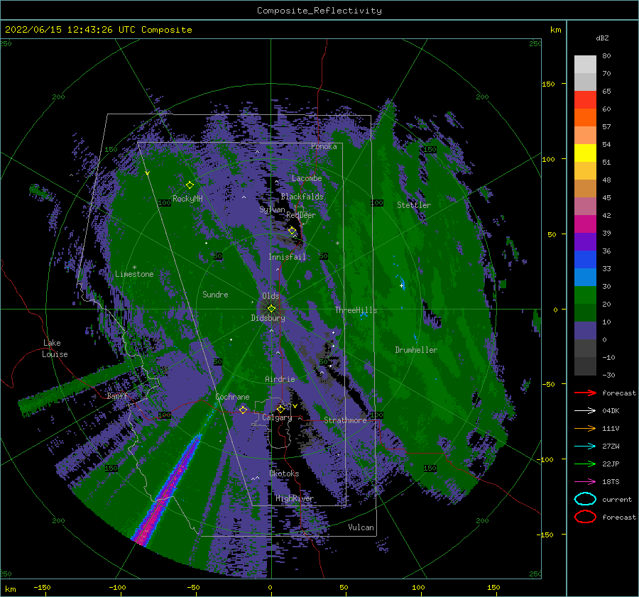This screenshot has width=639, height=597.
Task: Click the yellow diamond marker near RockyMH
Action: pyautogui.click(x=190, y=185)
